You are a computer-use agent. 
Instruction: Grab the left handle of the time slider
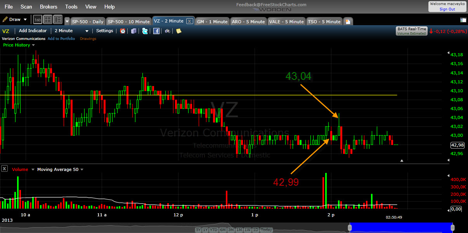tap(350, 227)
